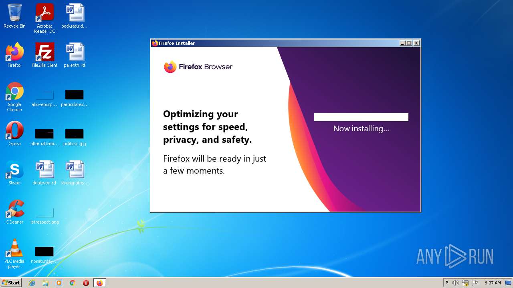Switch to Firefox Installer taskbar button
This screenshot has height=288, width=513.
[x=99, y=283]
